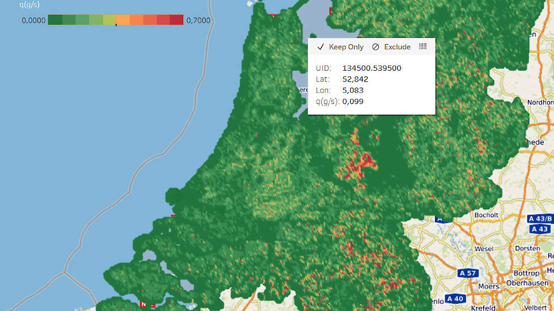The image size is (554, 311).
Task: Click the dark red legend swatch
Action: coord(176,20)
